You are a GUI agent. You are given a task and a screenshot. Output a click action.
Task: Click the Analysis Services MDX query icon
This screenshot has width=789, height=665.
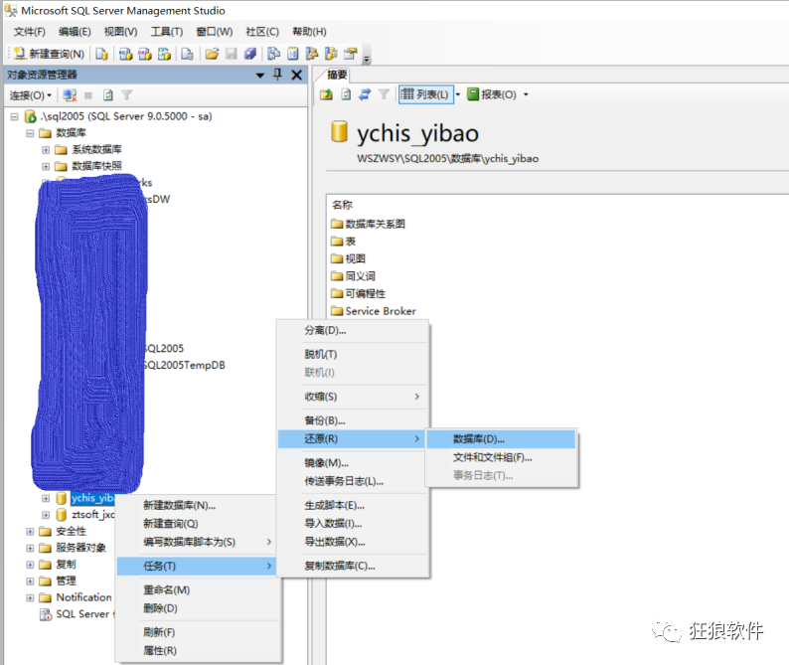[125, 54]
